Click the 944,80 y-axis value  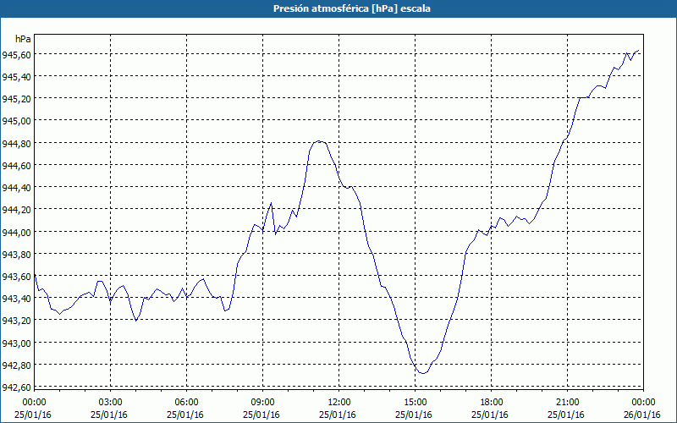[16, 143]
